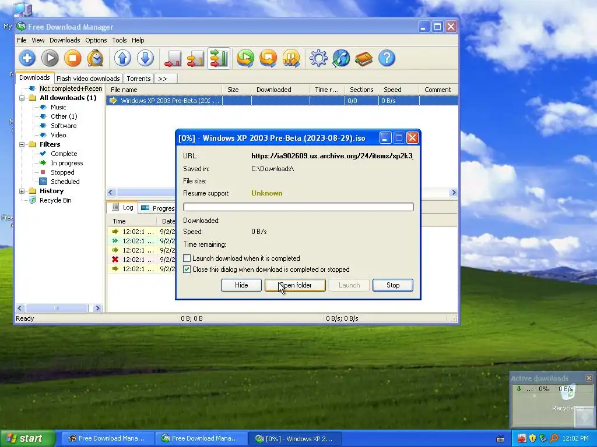Open settings via the gear icon
The height and width of the screenshot is (447, 597).
click(318, 58)
